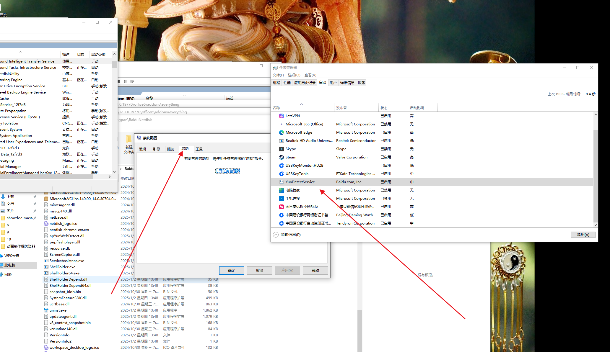
Task: Switch to 引导 tab in 系统配置
Action: [x=157, y=149]
